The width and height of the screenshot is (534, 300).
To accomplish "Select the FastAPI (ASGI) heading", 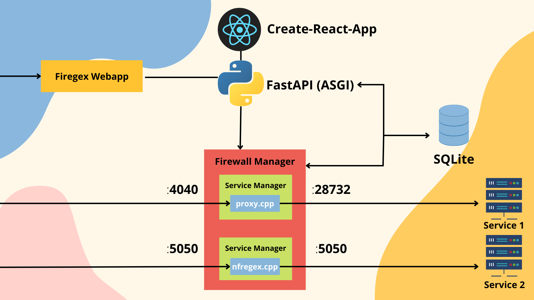I will tap(310, 85).
